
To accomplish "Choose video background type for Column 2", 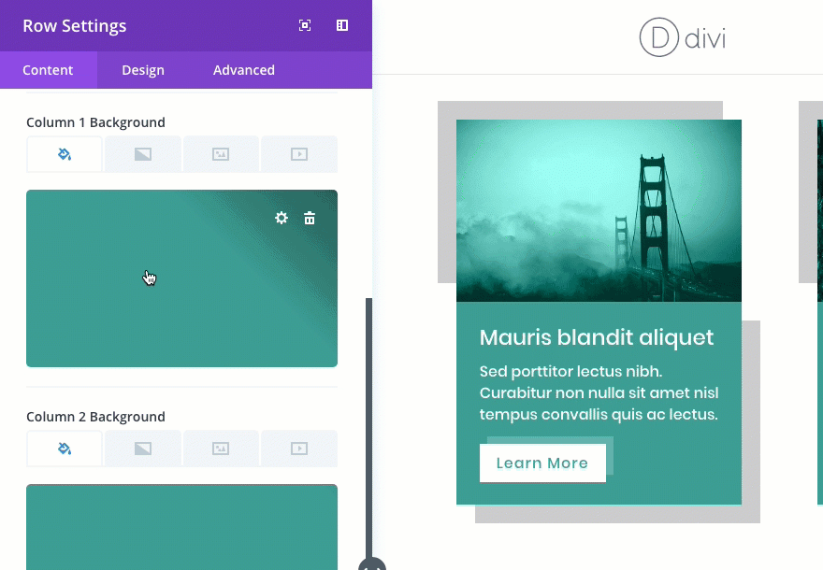I will [x=299, y=449].
